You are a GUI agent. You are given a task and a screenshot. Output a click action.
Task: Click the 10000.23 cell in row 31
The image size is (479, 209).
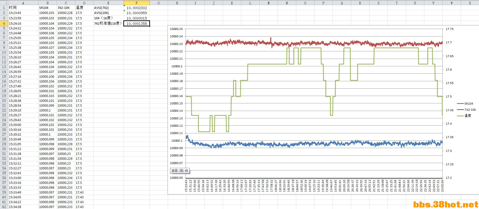coord(66,154)
